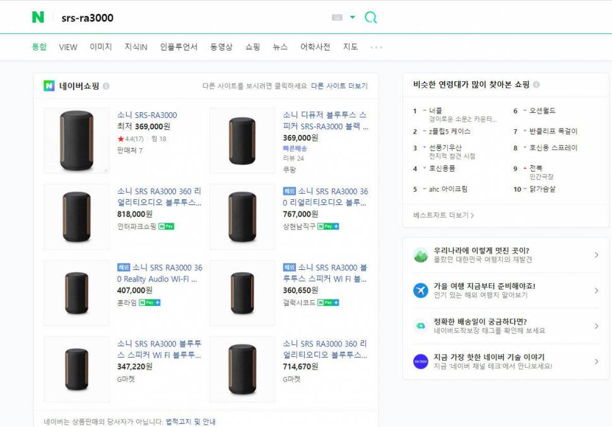
Task: Open the 347,220원 G마켓 product title
Action: coord(159,349)
